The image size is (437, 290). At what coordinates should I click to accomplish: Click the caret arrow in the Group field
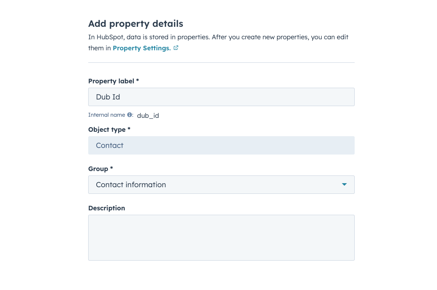[344, 185]
